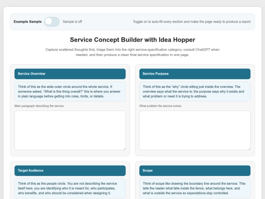This screenshot has width=265, height=199.
Task: Click the page title Service Concept Builder
Action: click(132, 40)
